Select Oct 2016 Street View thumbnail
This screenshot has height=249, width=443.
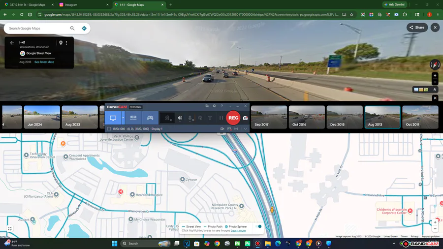click(x=307, y=117)
